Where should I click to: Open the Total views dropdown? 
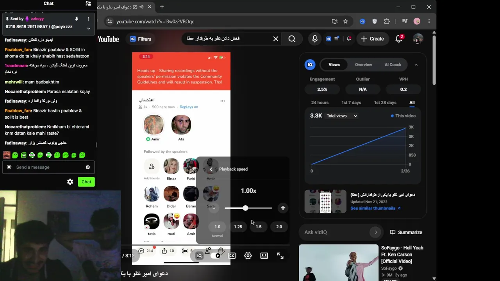coord(342,116)
